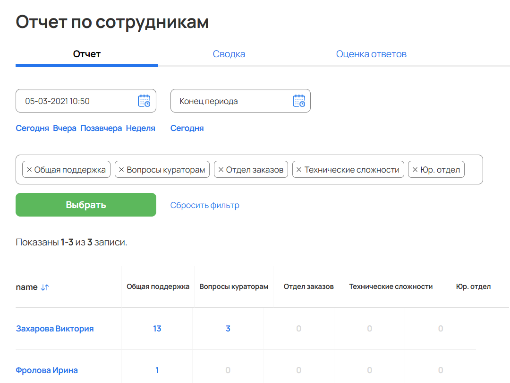
Task: Open the calendar picker for the start date
Action: [144, 100]
